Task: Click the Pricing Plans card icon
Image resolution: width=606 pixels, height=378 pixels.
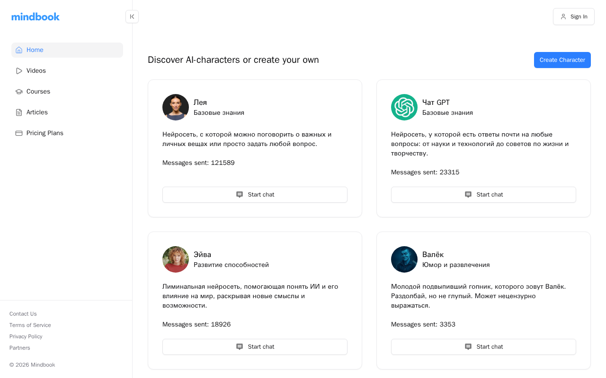Action: (x=19, y=133)
